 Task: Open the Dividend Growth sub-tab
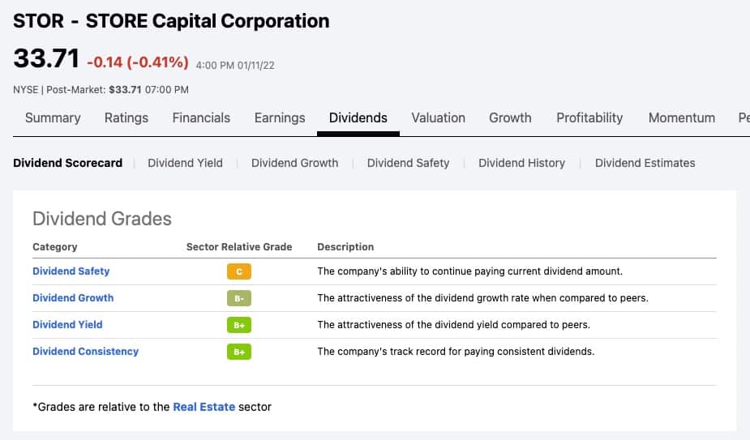pos(294,163)
